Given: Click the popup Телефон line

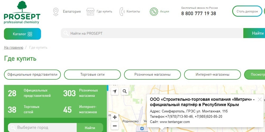Looking at the screenshot, I should tap(186, 116).
